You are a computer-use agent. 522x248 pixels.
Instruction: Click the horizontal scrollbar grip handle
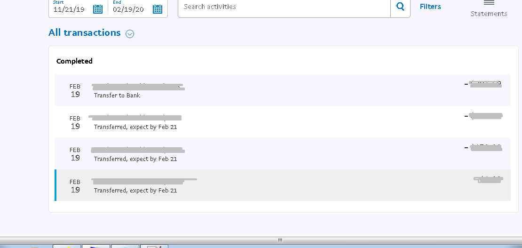[x=280, y=240]
